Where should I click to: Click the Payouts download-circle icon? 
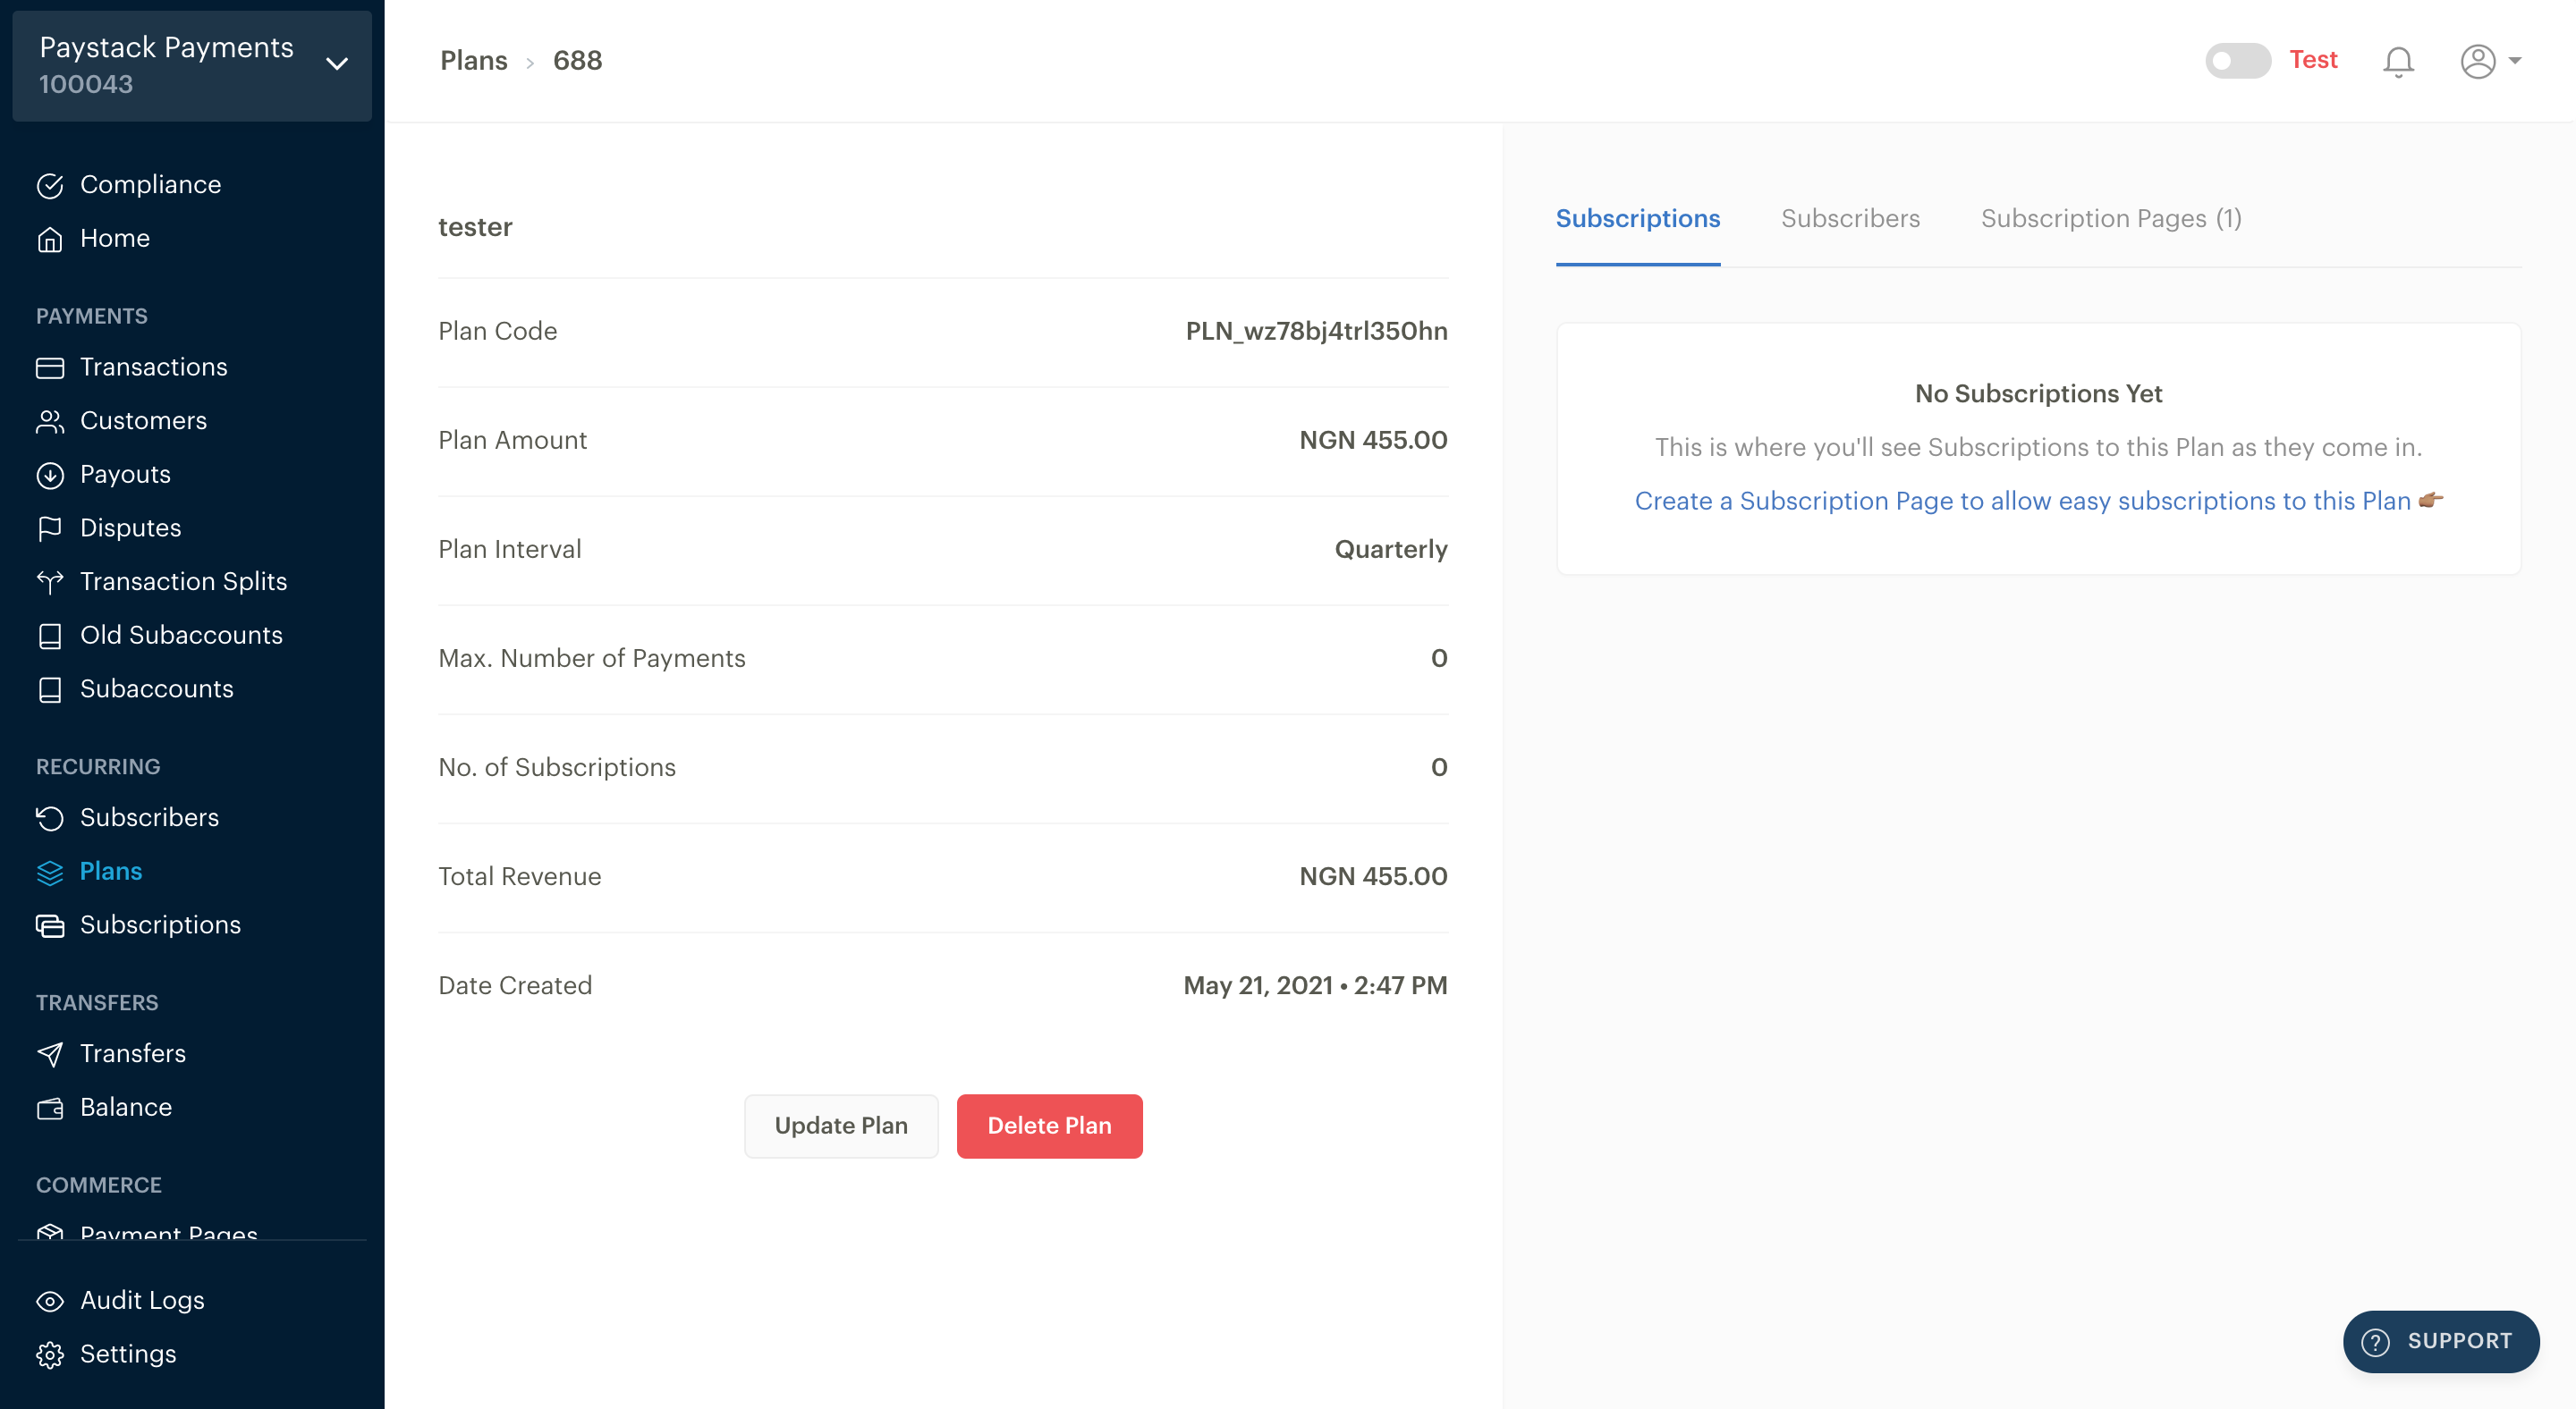(x=50, y=476)
